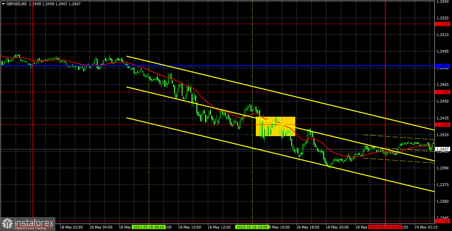452x231 pixels.
Task: Click the red 2023.05.19 00:05 time marker
Action: 385,227
